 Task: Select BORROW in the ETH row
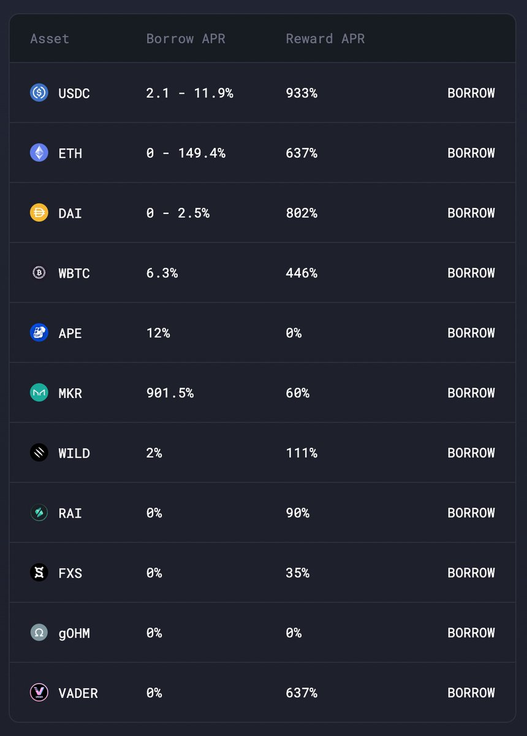tap(471, 153)
